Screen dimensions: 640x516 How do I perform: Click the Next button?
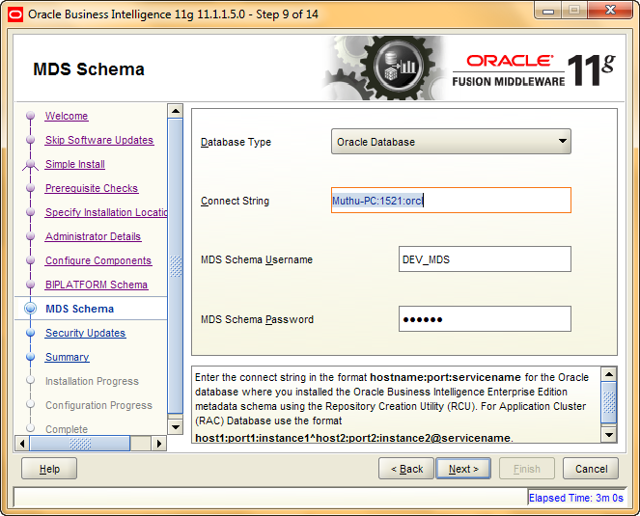[463, 469]
